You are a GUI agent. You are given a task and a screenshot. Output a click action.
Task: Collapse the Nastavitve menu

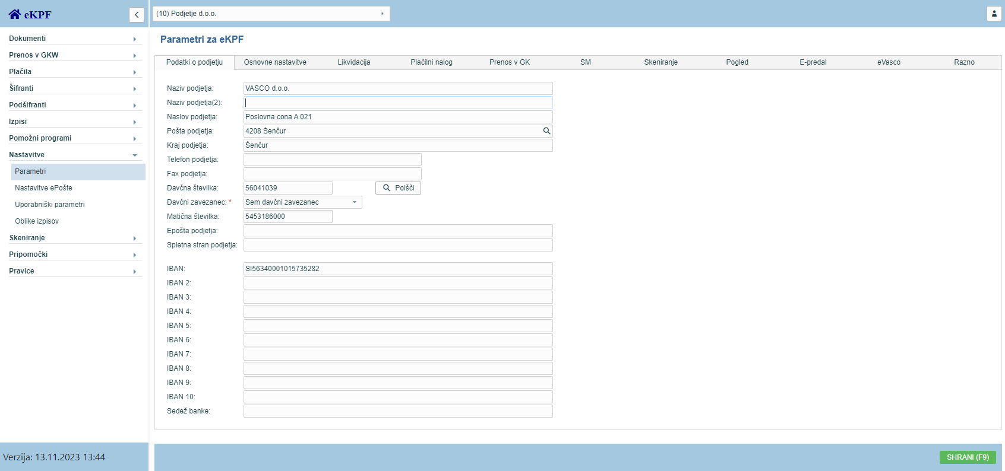coord(75,155)
